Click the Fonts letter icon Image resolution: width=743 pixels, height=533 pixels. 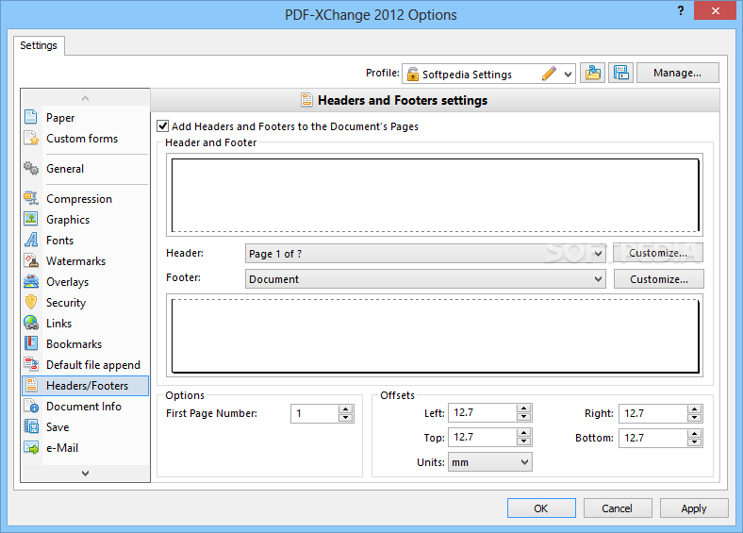[x=31, y=240]
